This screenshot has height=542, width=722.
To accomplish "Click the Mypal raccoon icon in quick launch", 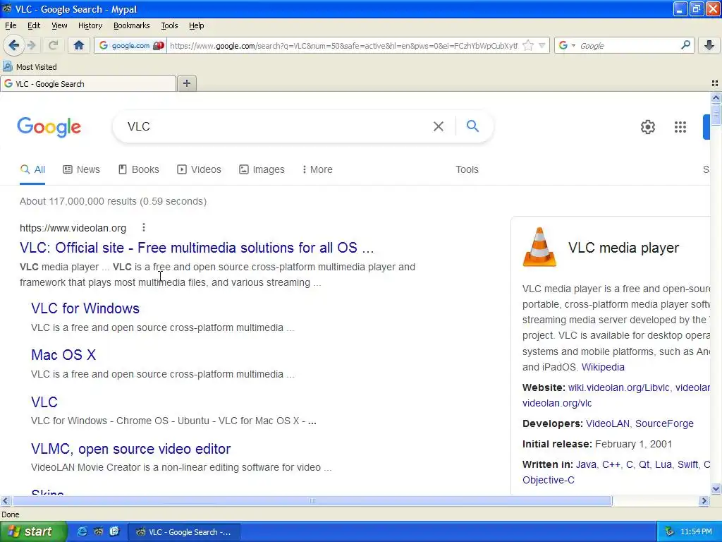I will (98, 531).
